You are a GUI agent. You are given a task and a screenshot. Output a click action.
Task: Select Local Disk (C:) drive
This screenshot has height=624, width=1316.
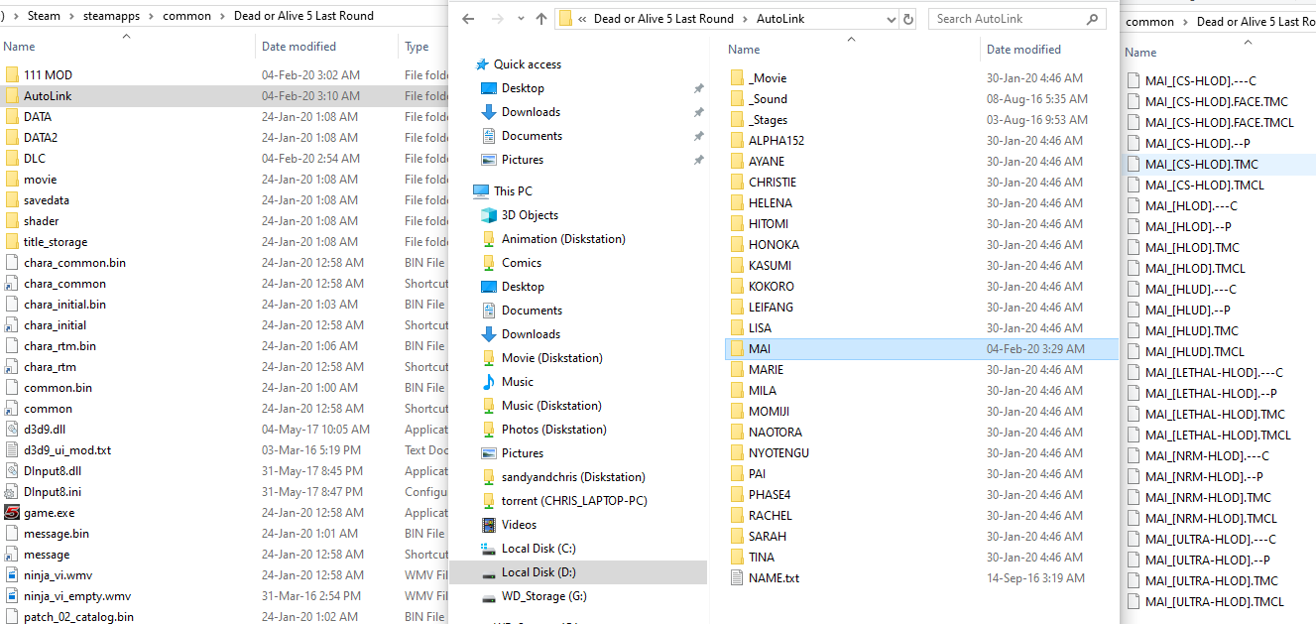pos(538,549)
